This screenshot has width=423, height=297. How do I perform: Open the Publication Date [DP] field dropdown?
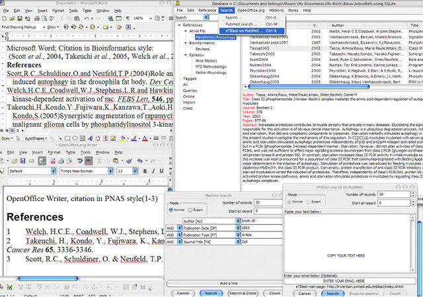tap(238, 228)
